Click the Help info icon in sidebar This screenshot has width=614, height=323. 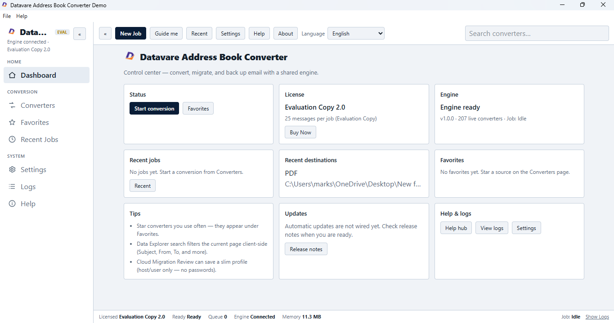12,204
